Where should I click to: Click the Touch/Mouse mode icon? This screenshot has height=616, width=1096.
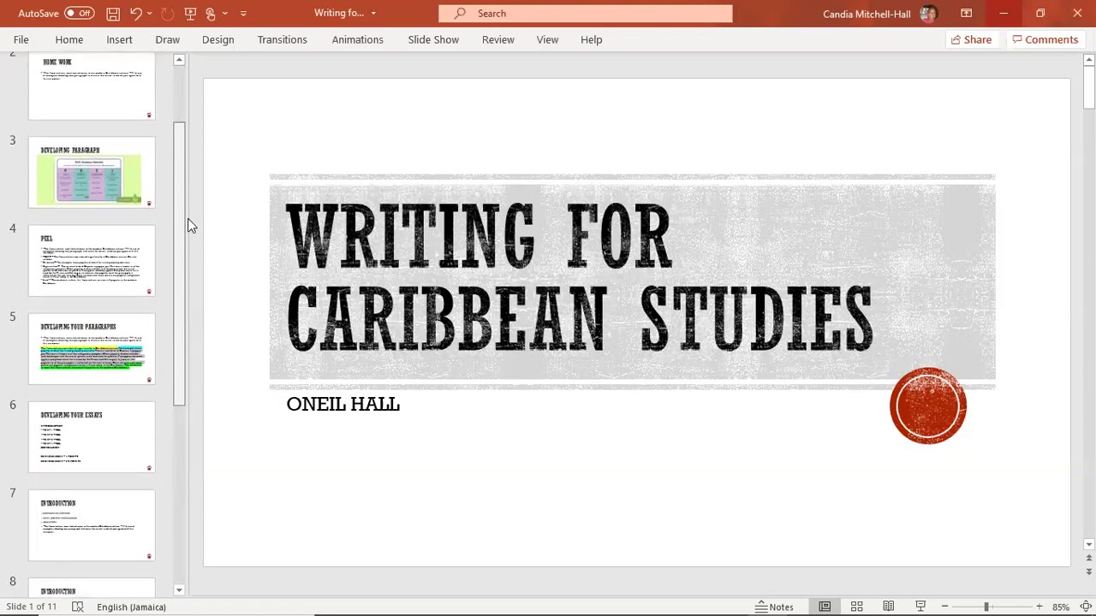tap(211, 13)
